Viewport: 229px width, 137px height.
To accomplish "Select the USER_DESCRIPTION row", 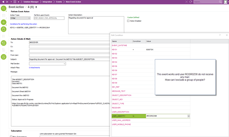I will pos(151,112).
